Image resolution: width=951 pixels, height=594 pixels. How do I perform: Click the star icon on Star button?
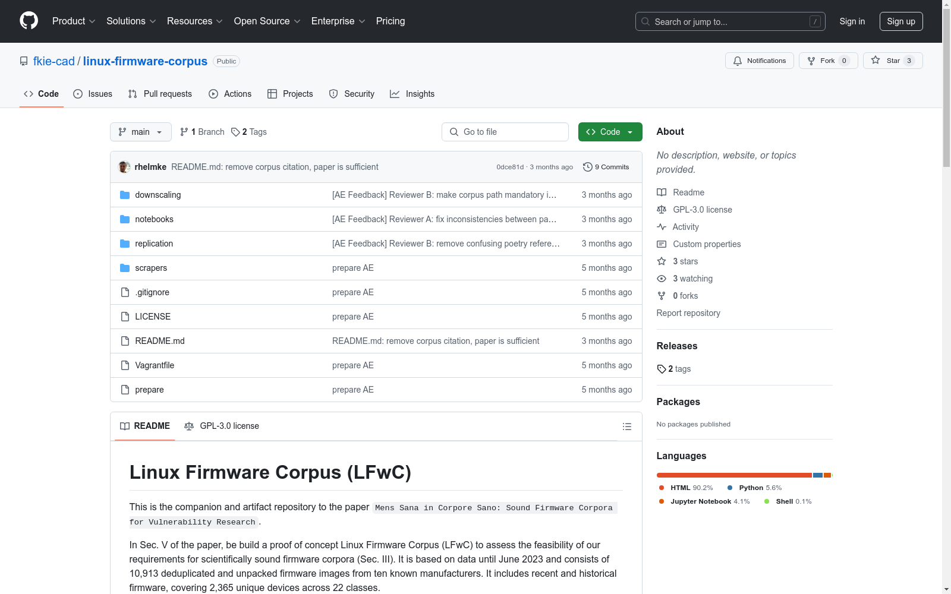876,60
